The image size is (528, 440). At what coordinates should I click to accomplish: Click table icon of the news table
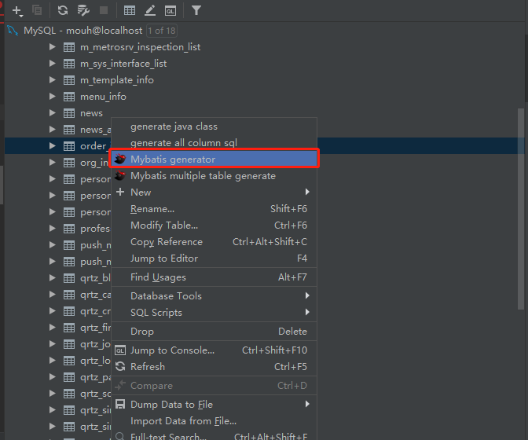69,113
